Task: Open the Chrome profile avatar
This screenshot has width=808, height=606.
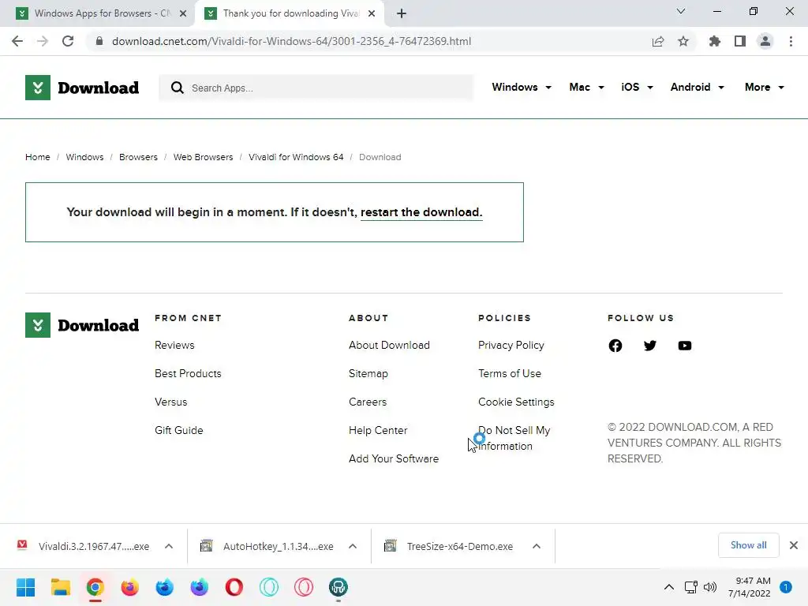Action: point(765,41)
